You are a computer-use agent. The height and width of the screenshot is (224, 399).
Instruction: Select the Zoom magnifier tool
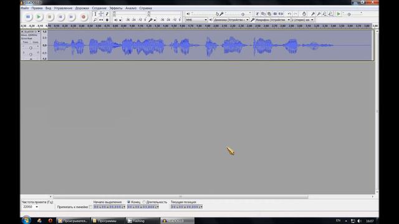tap(95, 20)
